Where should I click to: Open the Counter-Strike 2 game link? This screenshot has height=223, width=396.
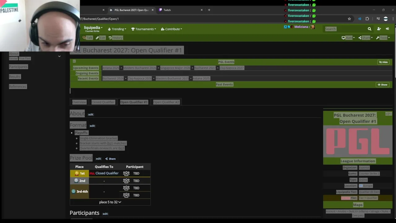point(369,174)
